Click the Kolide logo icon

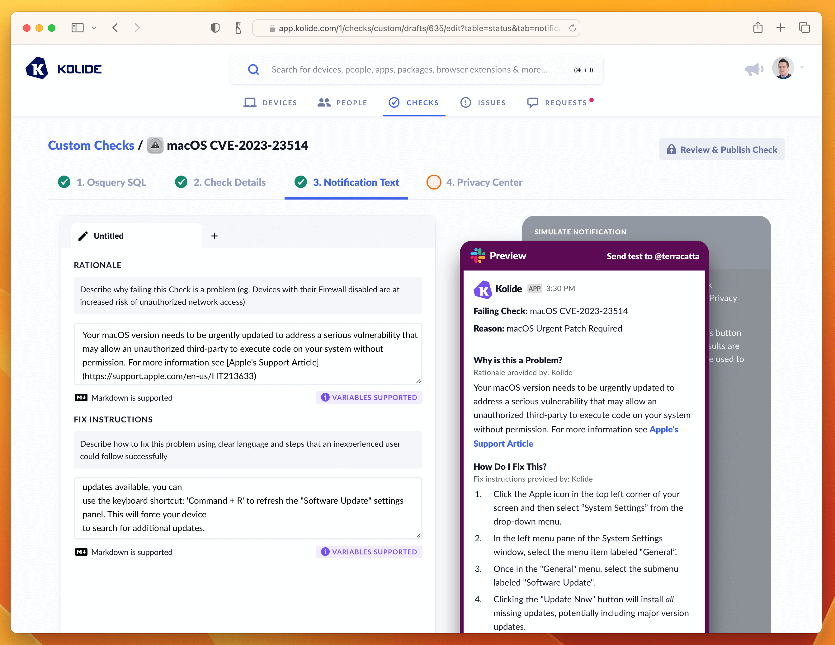pyautogui.click(x=37, y=69)
